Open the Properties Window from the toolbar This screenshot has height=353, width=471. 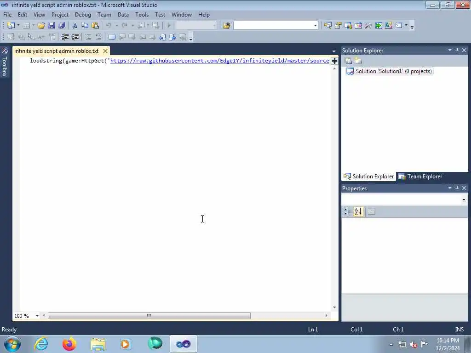coord(338,26)
